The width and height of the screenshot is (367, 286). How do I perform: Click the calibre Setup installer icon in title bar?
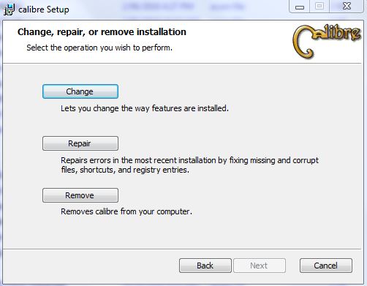click(9, 10)
